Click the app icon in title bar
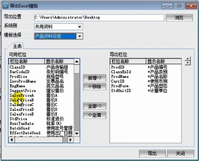The height and width of the screenshot is (161, 199). pos(5,6)
